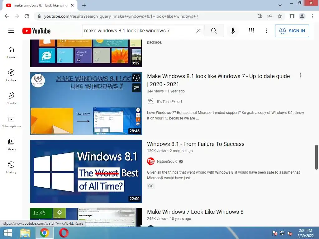This screenshot has width=319, height=239.
Task: Click the 22:00 Windows 8.1 thumbnail
Action: 86,171
